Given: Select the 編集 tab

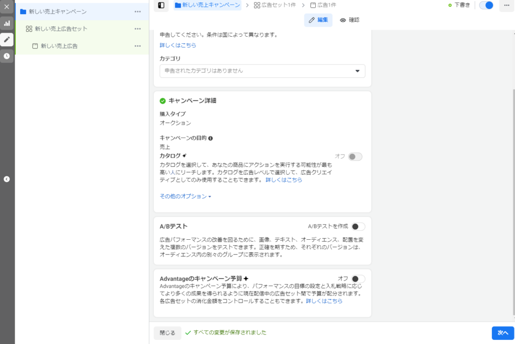Looking at the screenshot, I should (318, 20).
